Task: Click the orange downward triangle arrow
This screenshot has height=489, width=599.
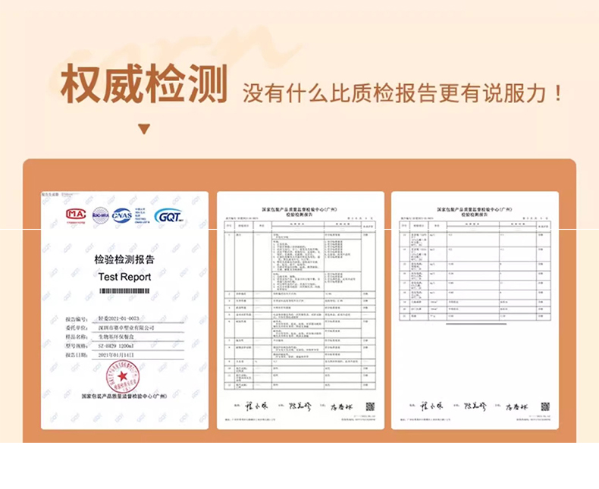Action: (144, 130)
